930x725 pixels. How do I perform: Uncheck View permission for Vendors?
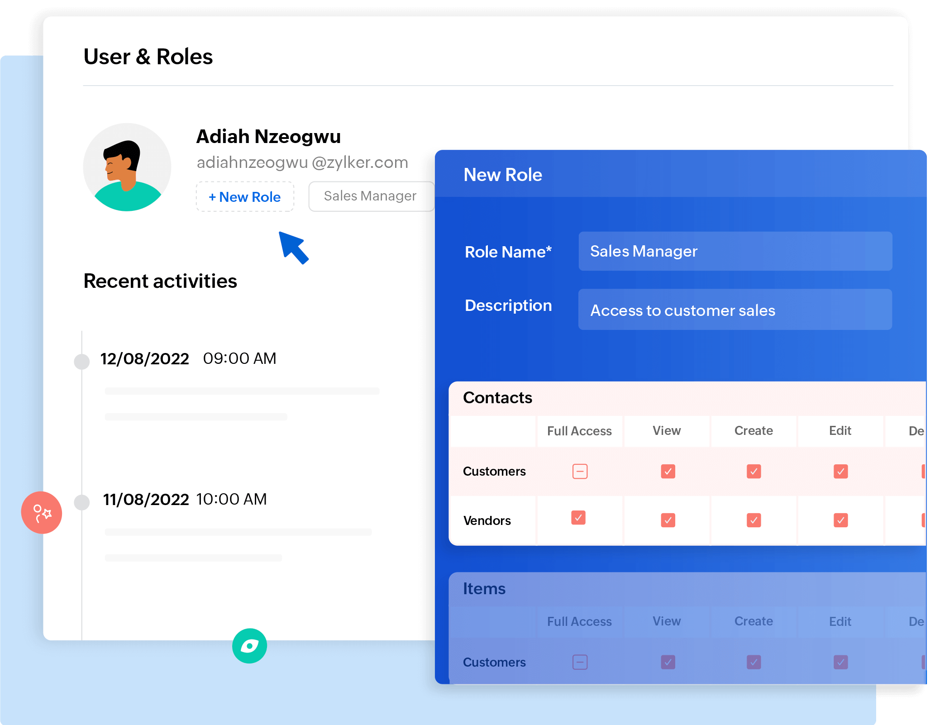click(x=668, y=520)
